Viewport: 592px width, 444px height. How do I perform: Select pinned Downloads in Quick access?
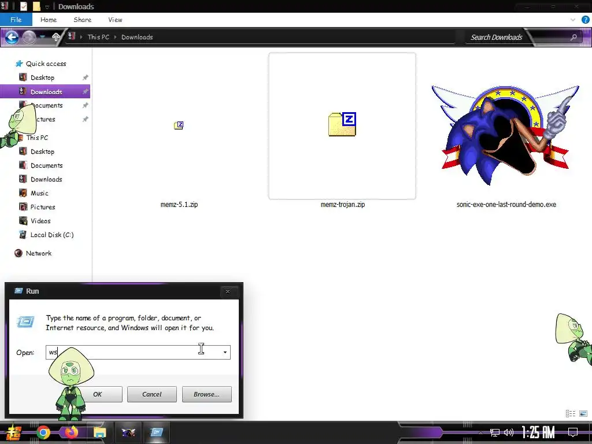tap(46, 92)
